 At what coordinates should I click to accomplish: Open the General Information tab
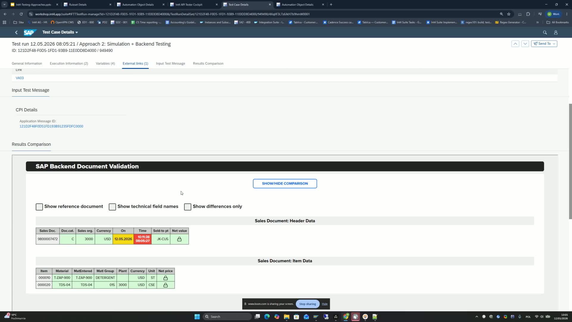click(27, 64)
